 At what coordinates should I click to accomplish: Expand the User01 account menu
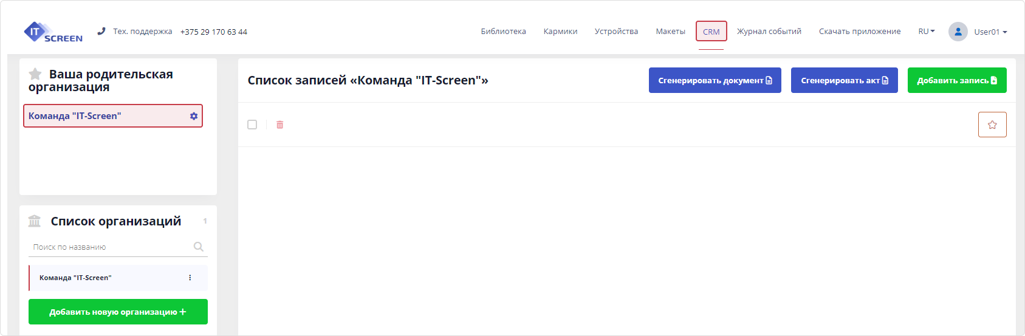point(990,32)
